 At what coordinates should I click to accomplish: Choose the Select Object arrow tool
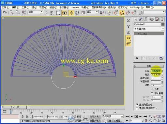click(x=47, y=13)
